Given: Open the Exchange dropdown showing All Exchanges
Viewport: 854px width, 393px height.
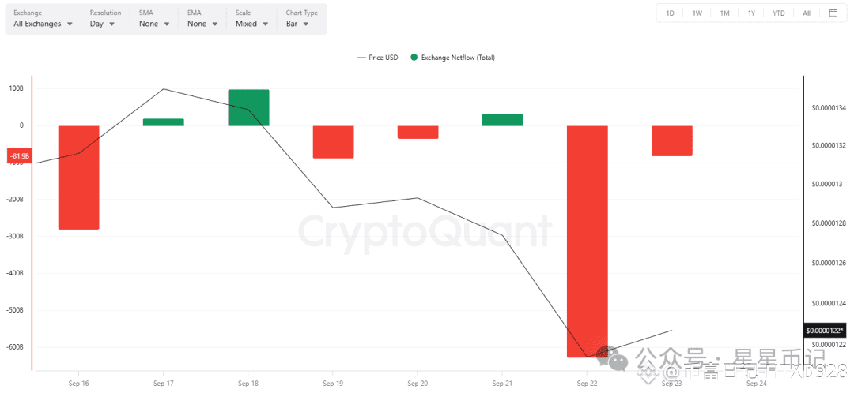Looking at the screenshot, I should point(43,20).
